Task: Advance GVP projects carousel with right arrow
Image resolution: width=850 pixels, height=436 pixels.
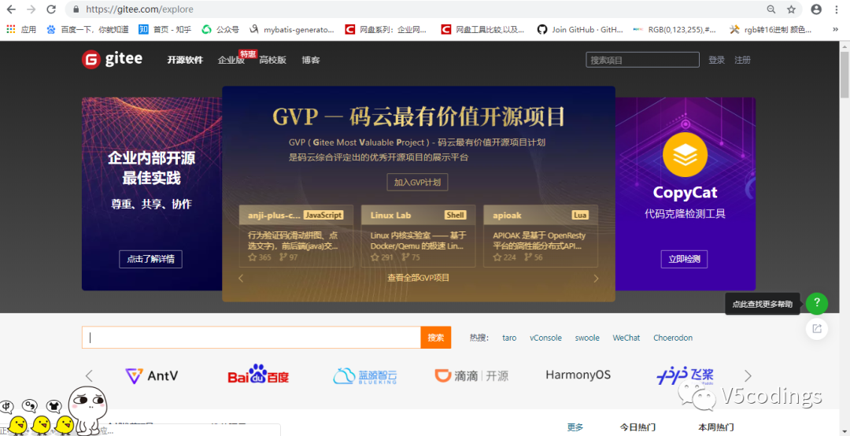Action: [596, 278]
